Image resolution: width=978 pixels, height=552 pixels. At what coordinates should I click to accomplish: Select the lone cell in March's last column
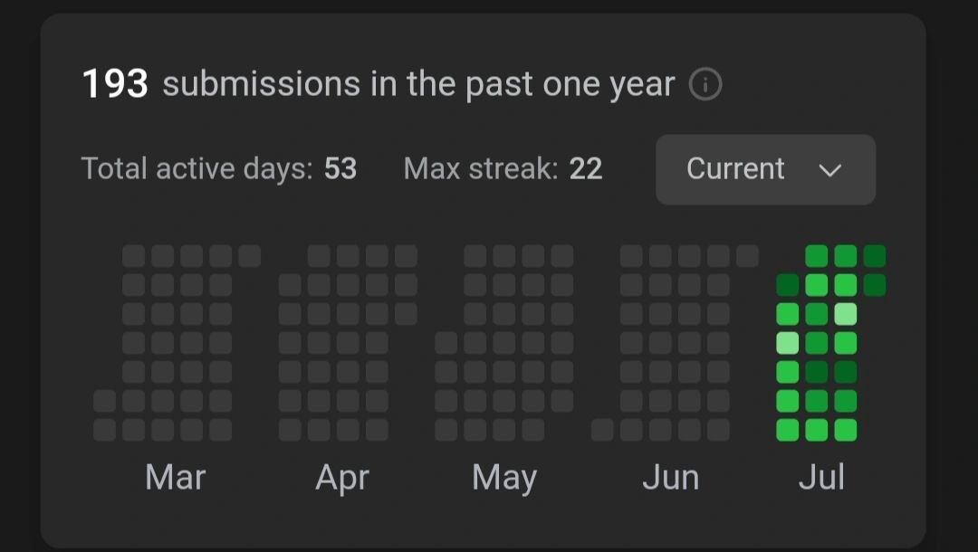[x=250, y=256]
